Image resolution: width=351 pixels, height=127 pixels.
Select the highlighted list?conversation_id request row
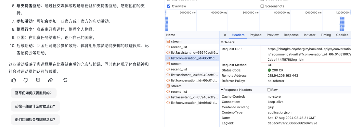[x=192, y=58]
